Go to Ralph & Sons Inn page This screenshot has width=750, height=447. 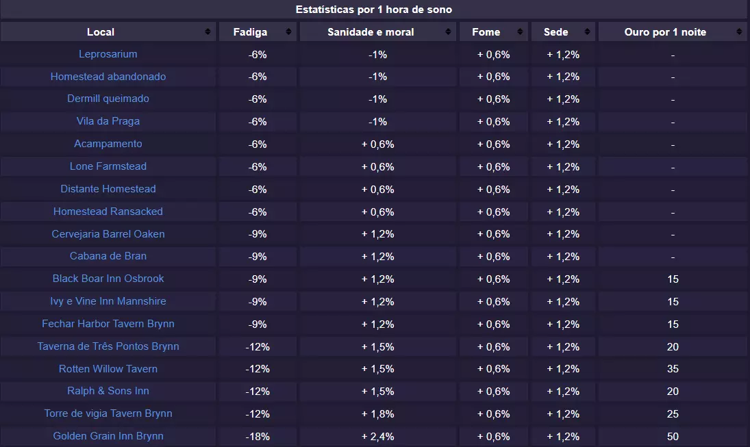click(x=108, y=391)
